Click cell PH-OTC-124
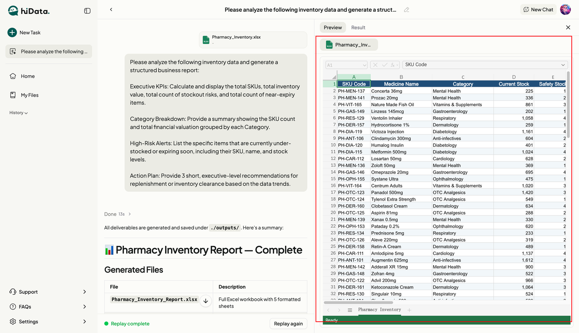579x333 pixels. point(354,199)
